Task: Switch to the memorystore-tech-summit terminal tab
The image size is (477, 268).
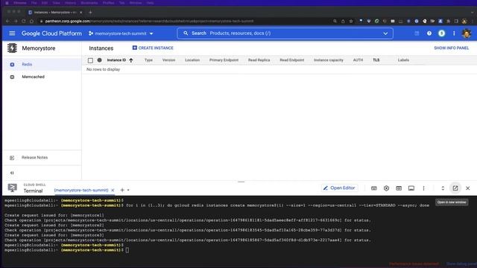Action: [81, 191]
